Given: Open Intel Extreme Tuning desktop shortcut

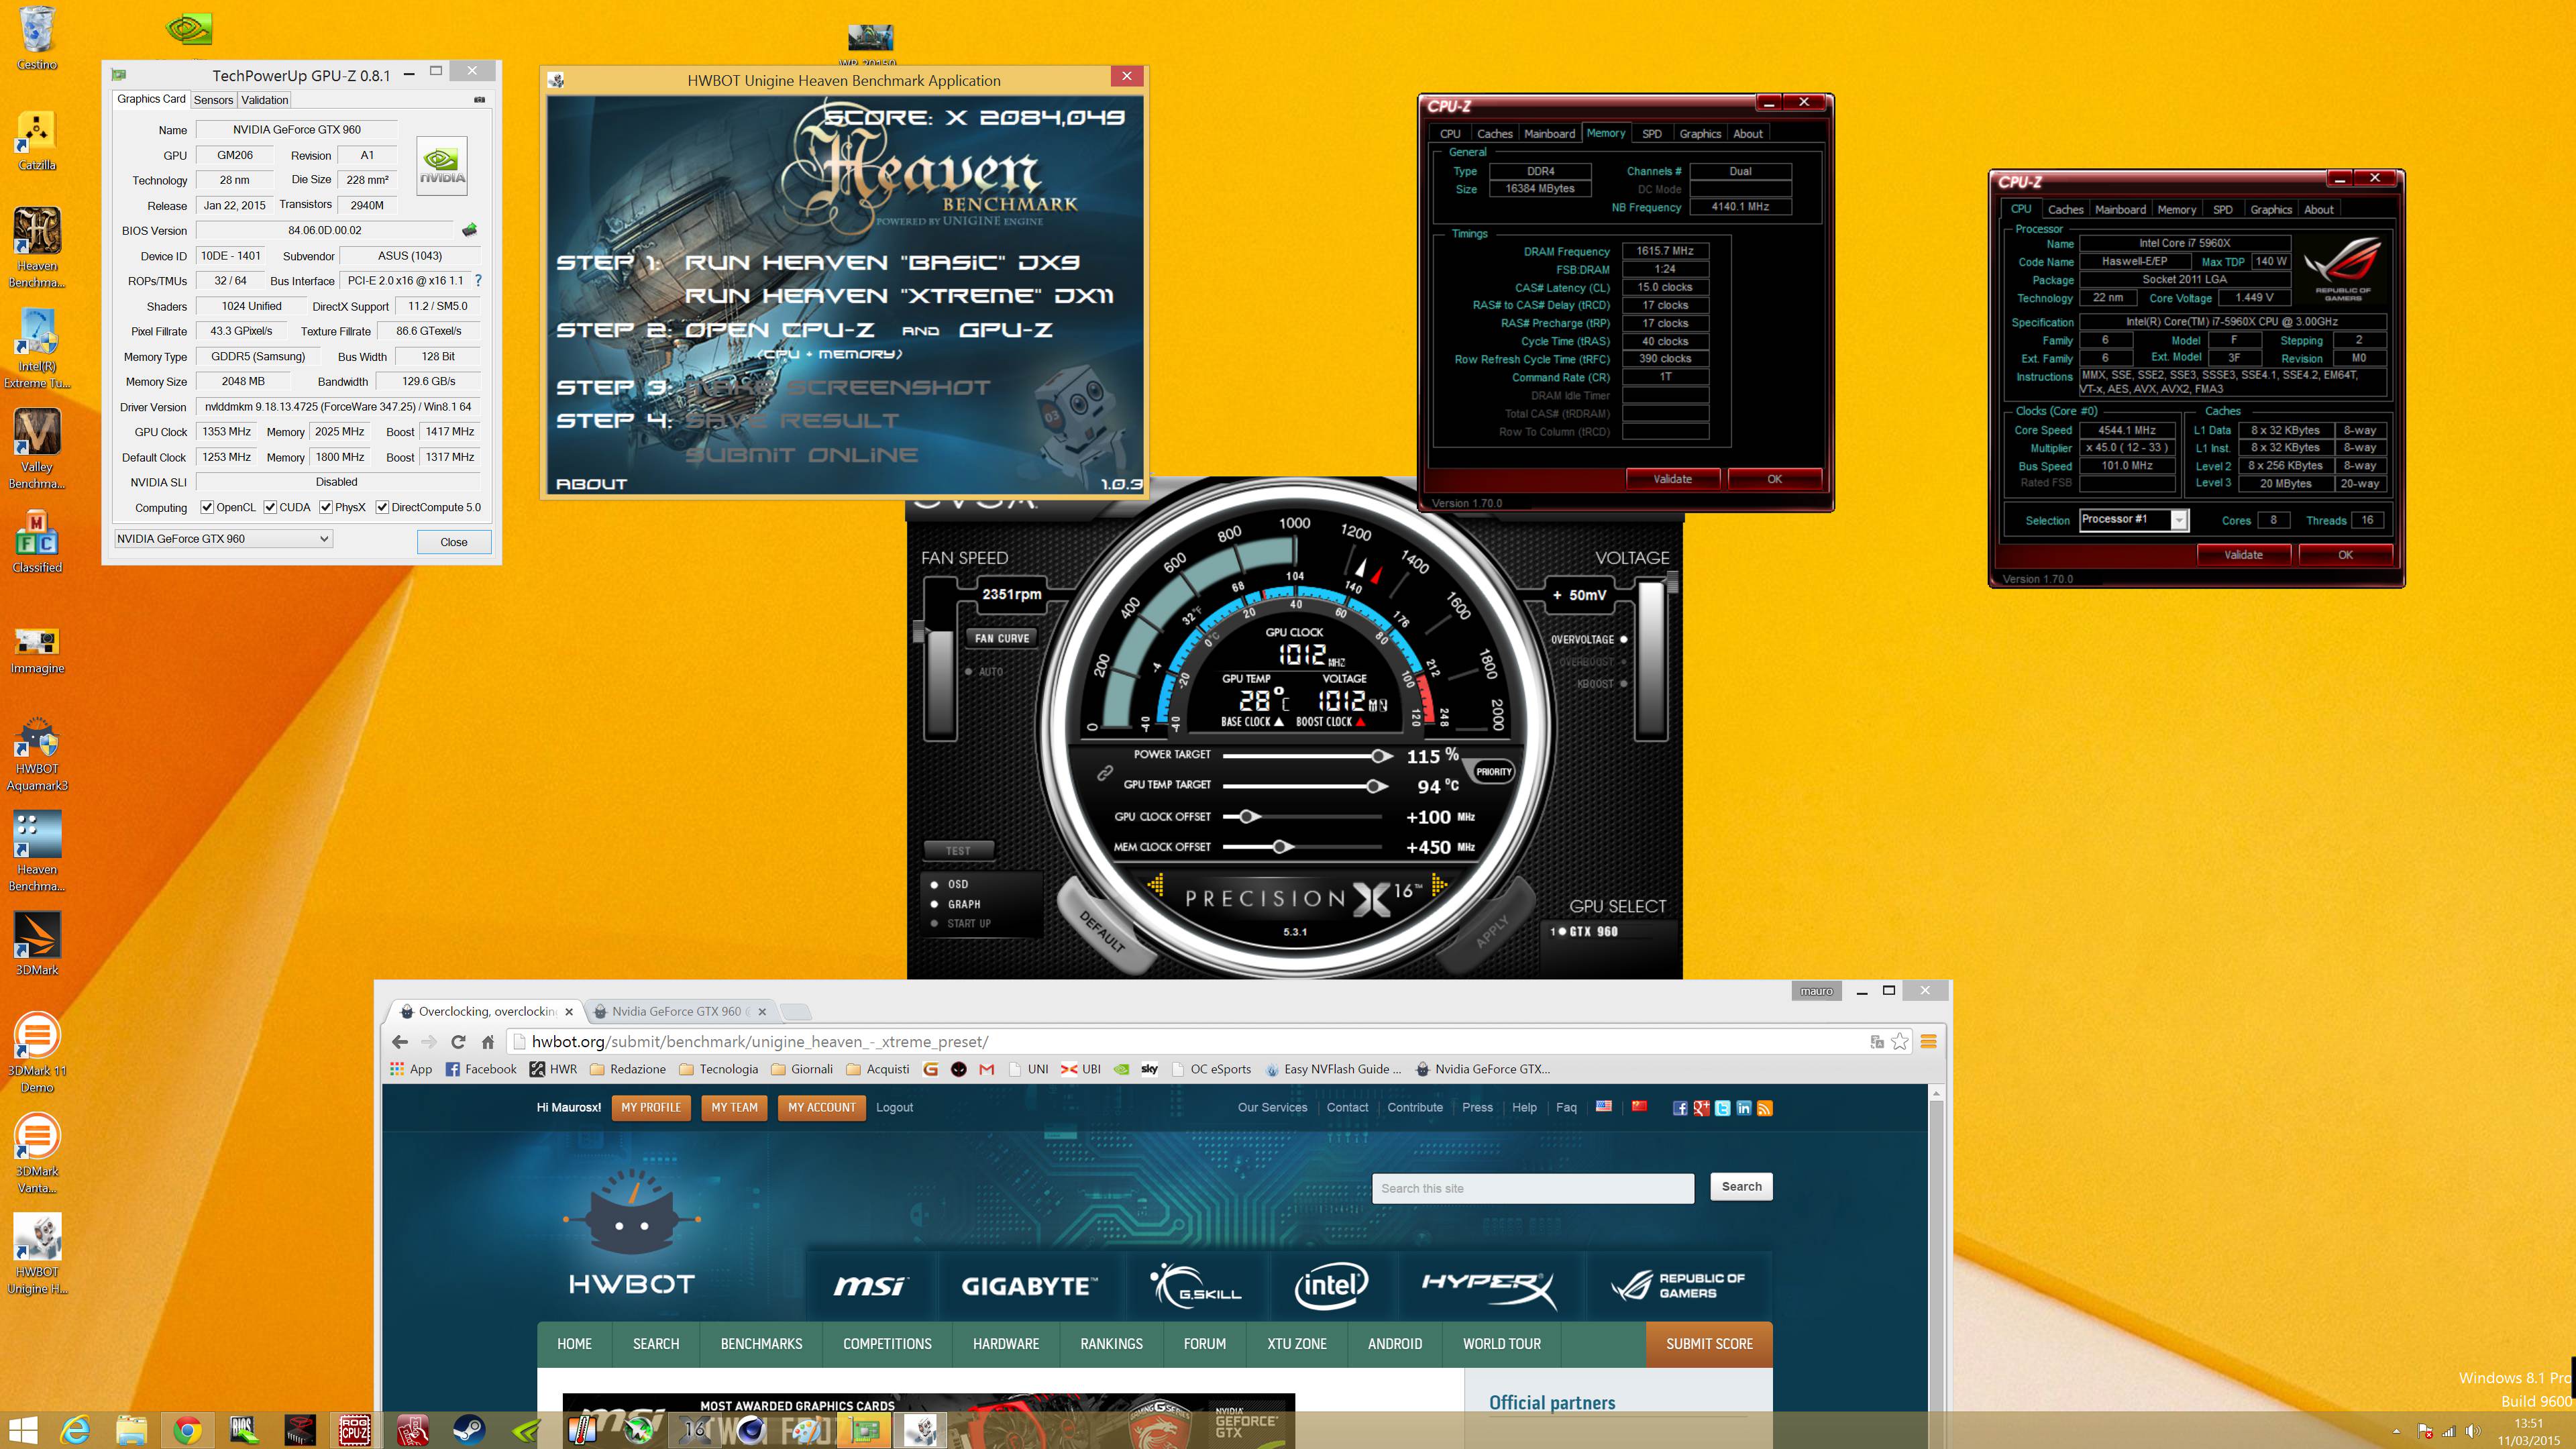Looking at the screenshot, I should 37,349.
